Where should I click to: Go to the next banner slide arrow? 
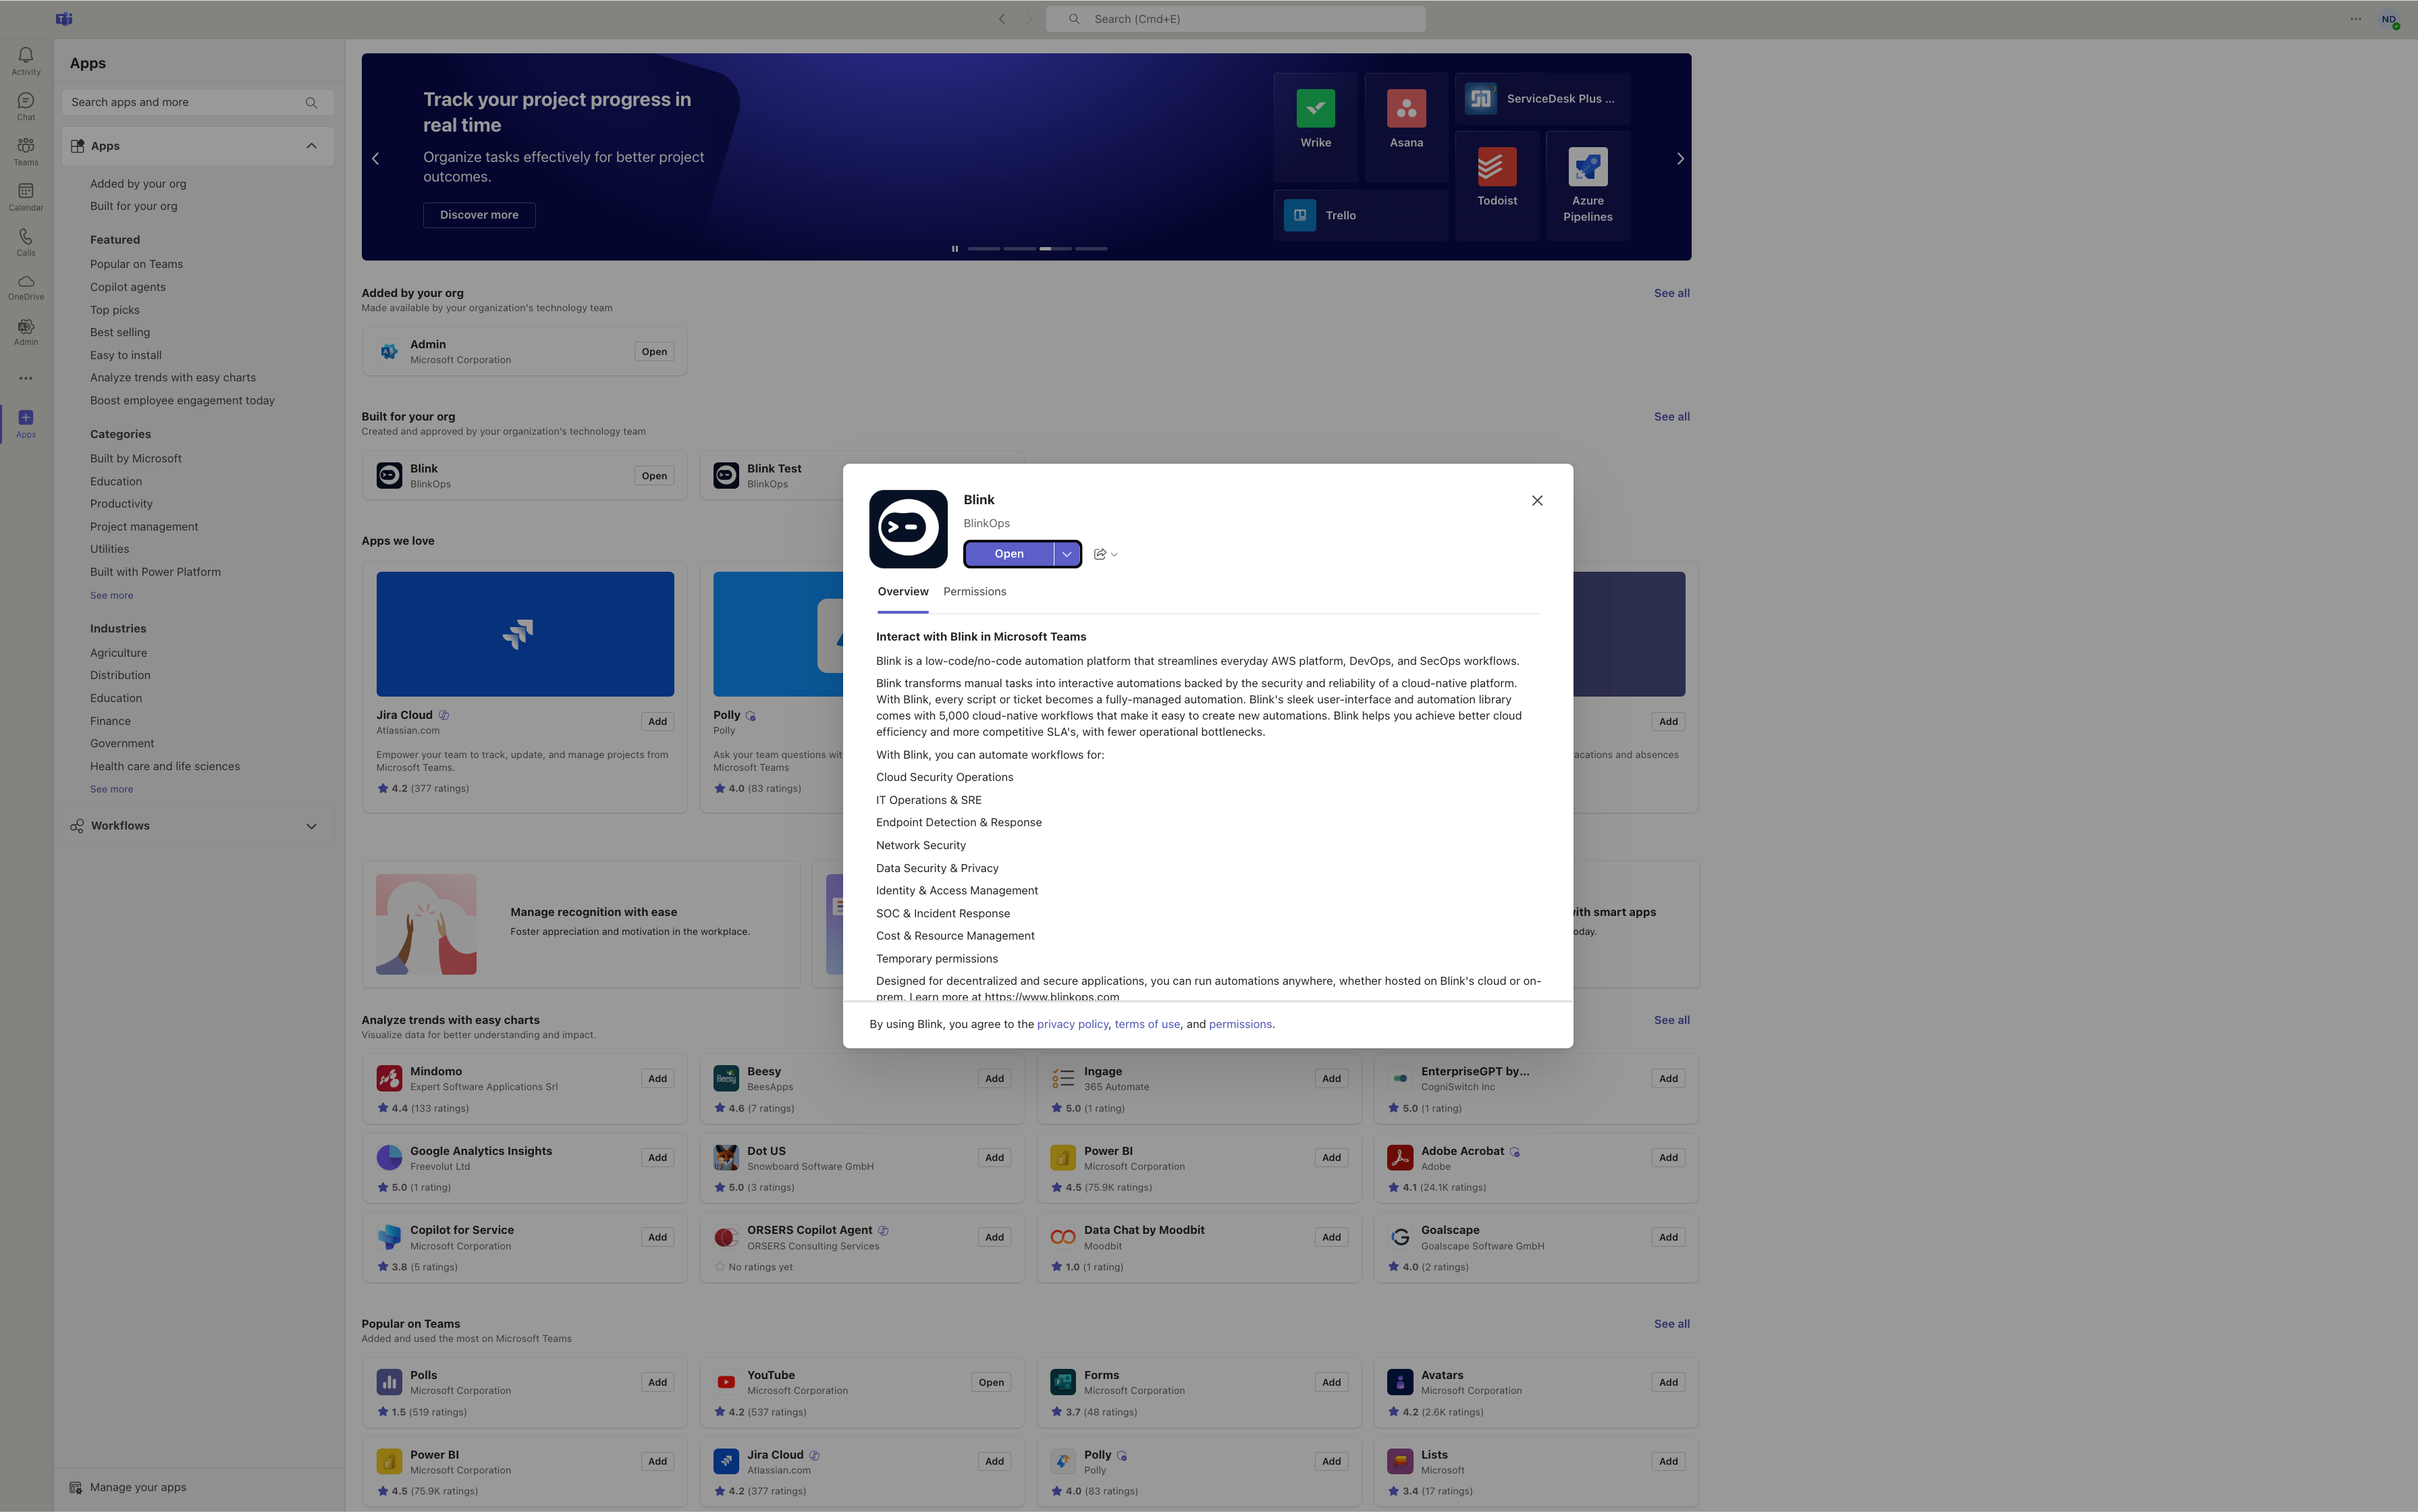1680,158
